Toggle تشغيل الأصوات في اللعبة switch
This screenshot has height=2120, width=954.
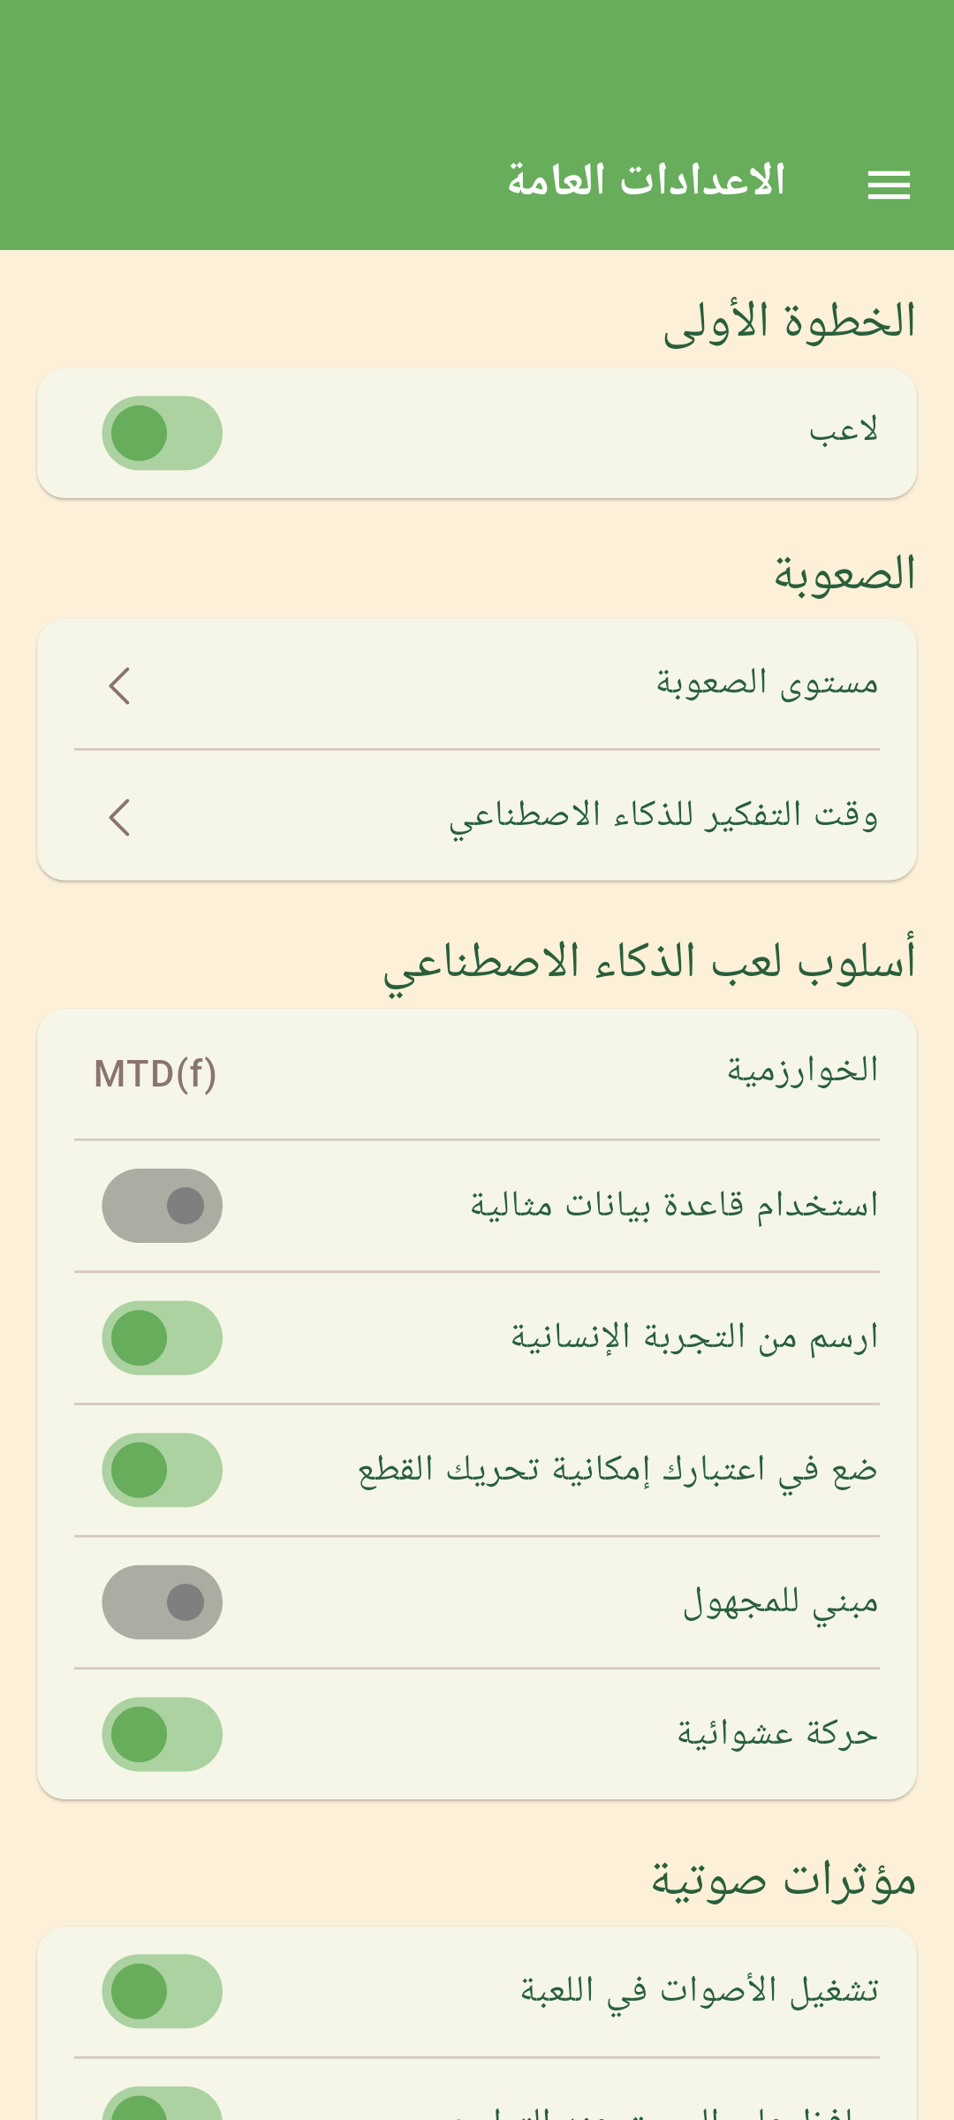point(162,1991)
